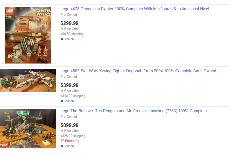The image size is (229, 156).
Task: Watch the X-wing Fighter listing via Watch text
Action: (x=69, y=101)
